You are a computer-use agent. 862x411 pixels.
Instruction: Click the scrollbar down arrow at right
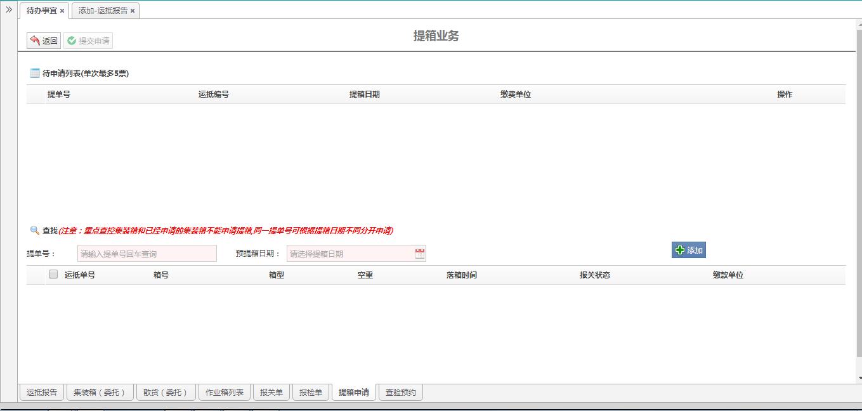pyautogui.click(x=859, y=378)
